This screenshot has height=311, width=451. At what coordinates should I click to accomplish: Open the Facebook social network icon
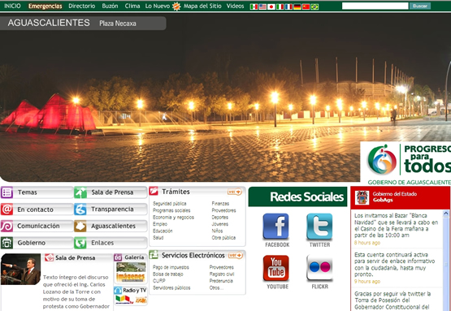pyautogui.click(x=275, y=227)
